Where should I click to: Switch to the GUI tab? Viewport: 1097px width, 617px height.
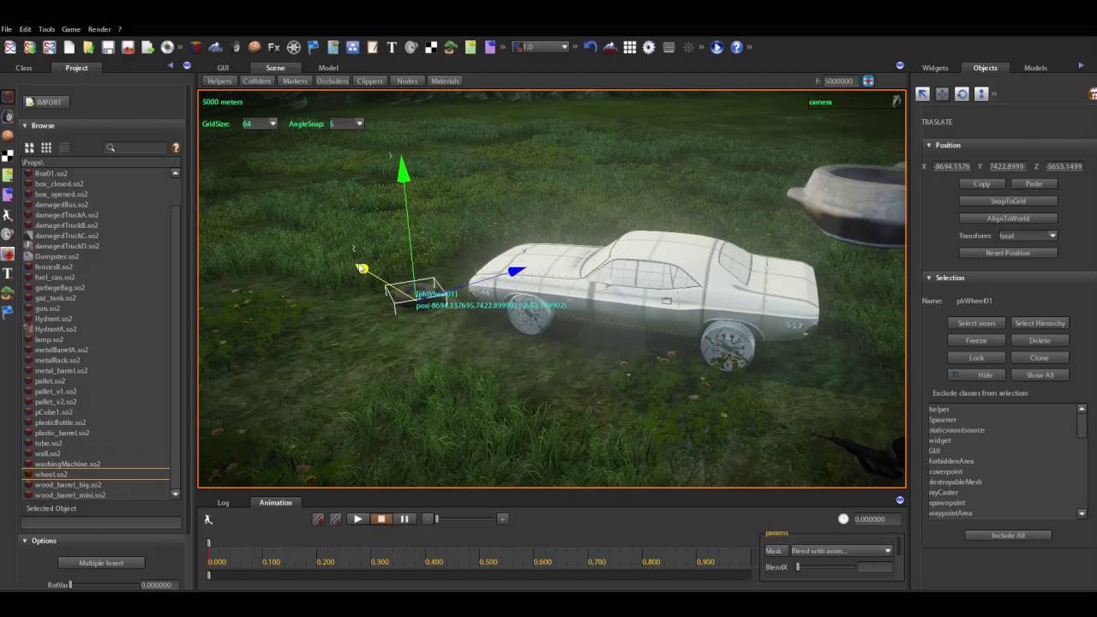coord(223,68)
